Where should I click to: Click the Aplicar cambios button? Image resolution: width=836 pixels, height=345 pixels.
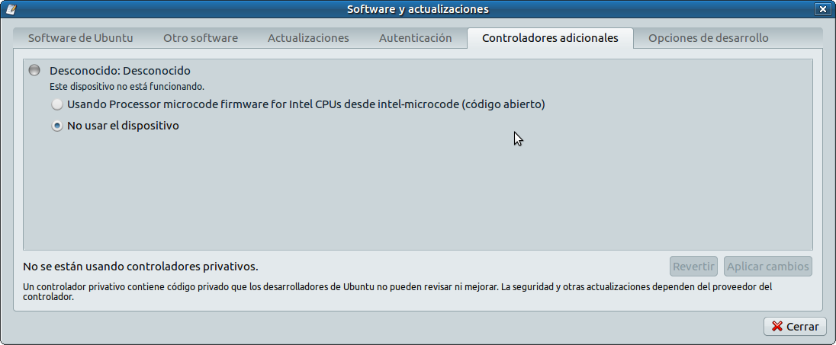[767, 267]
